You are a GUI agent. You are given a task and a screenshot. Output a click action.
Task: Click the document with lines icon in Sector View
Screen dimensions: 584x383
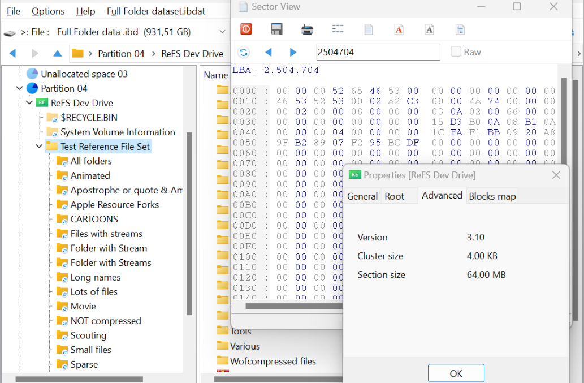(460, 29)
